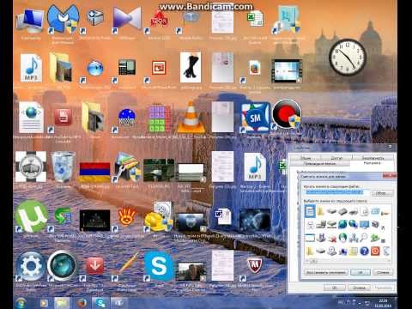This screenshot has height=309, width=412.
Task: Open the Recycle Bin on the desktop
Action: pyautogui.click(x=63, y=167)
